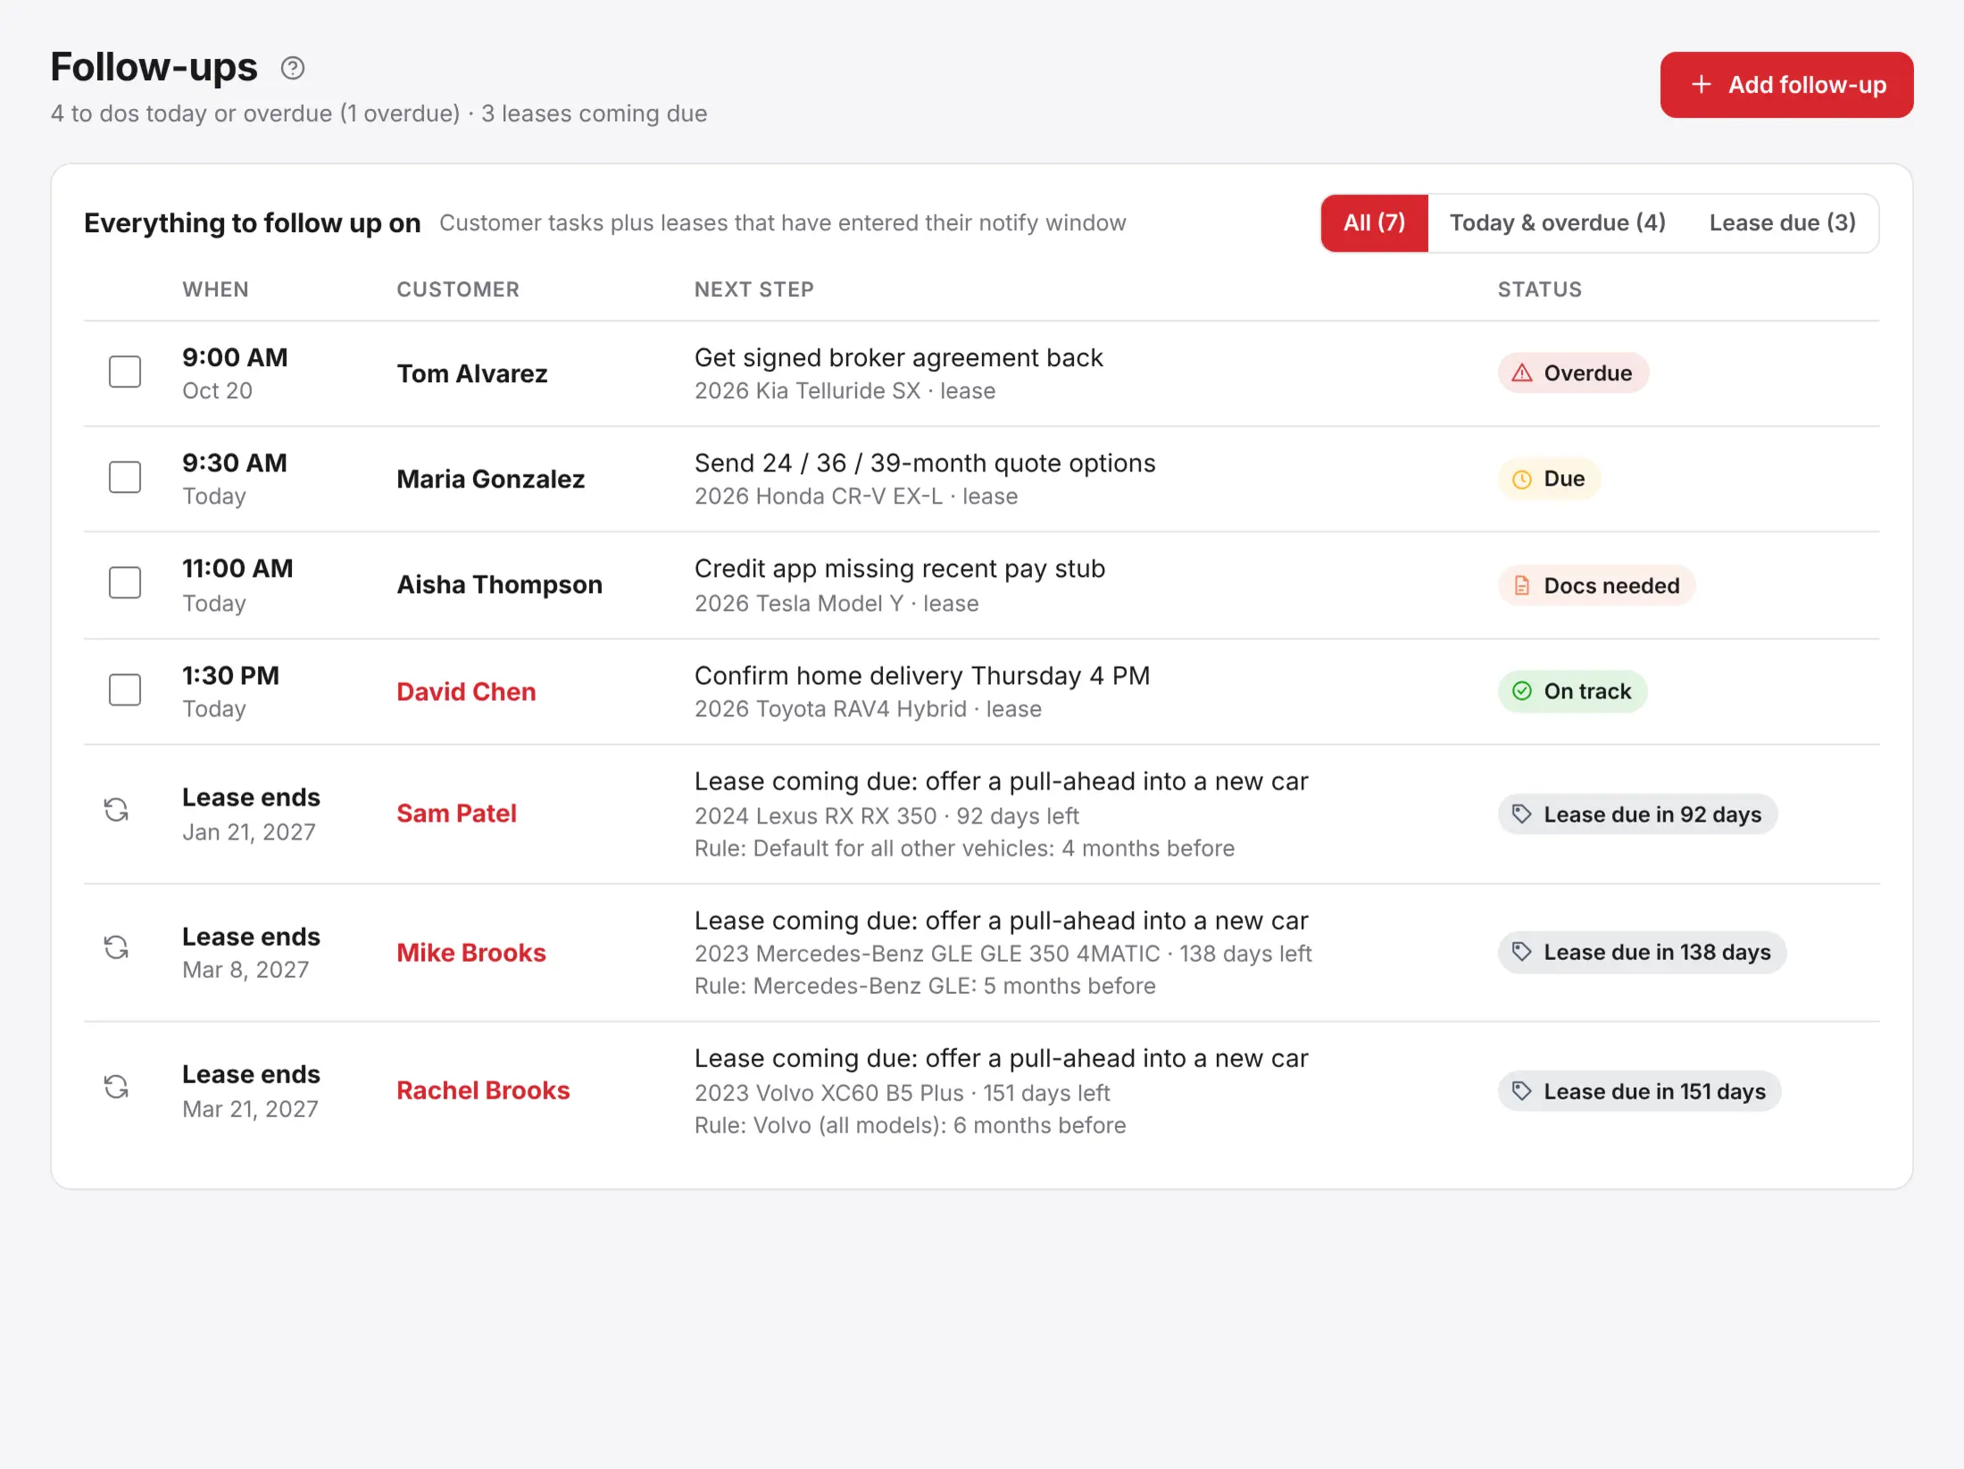Click Maria Gonzalez customer name

click(491, 480)
